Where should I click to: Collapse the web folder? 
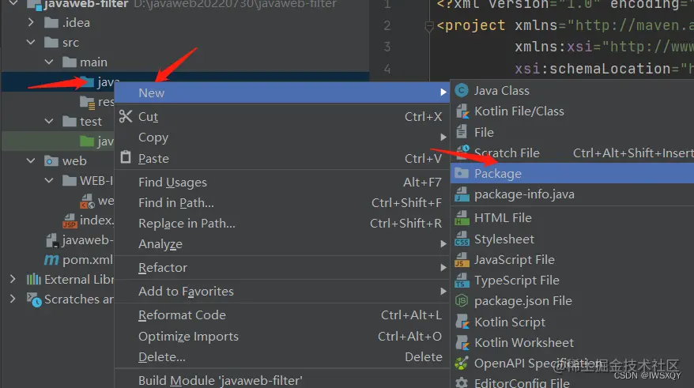(31, 160)
